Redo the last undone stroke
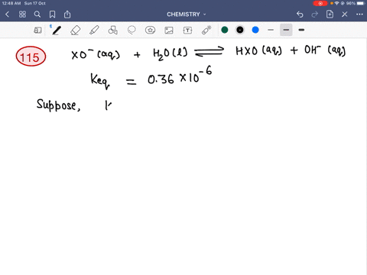367x275 pixels. tap(315, 15)
